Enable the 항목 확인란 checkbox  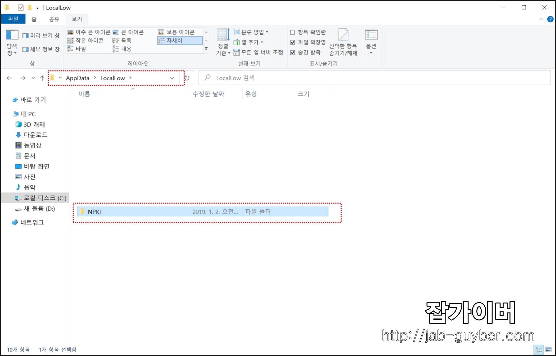293,32
